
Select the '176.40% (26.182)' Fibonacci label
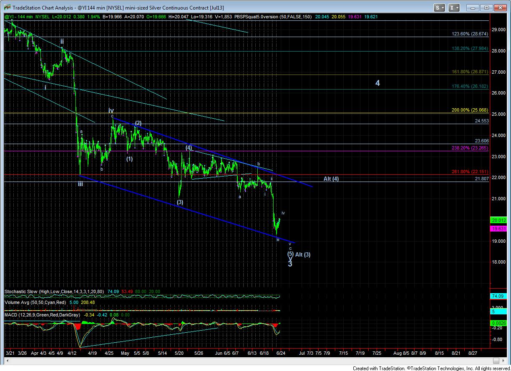click(x=470, y=86)
